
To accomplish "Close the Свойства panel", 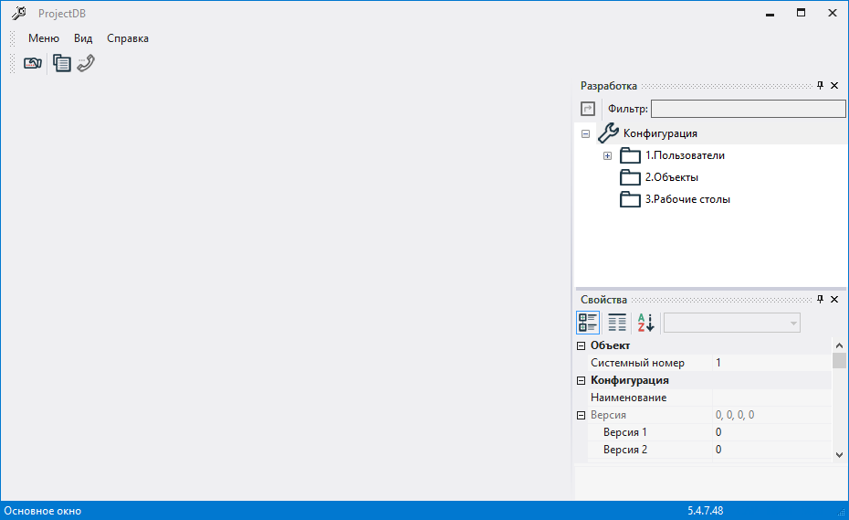I will (834, 300).
